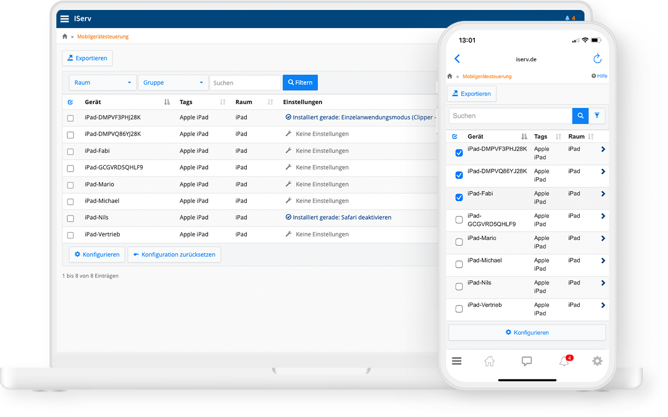The width and height of the screenshot is (668, 417).
Task: Open the Mobilgerätesteuerung breadcrumb link on laptop
Action: tap(103, 37)
